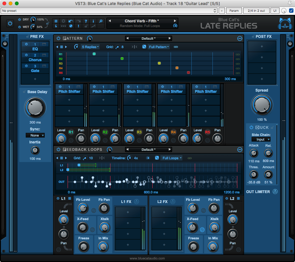Screen dimensions: 295x262
Task: Randomize the Pattern with the dice icon
Action: 144,47
